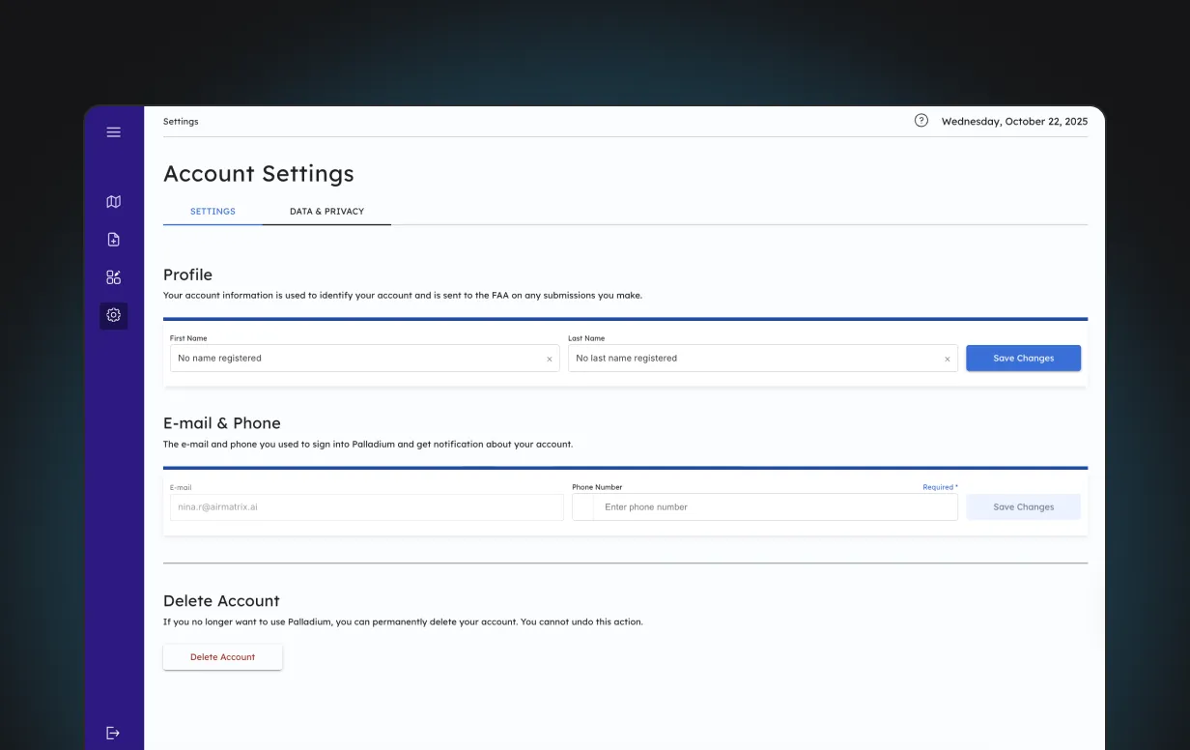The image size is (1190, 750).
Task: Switch to the Settings tab
Action: [x=212, y=211]
